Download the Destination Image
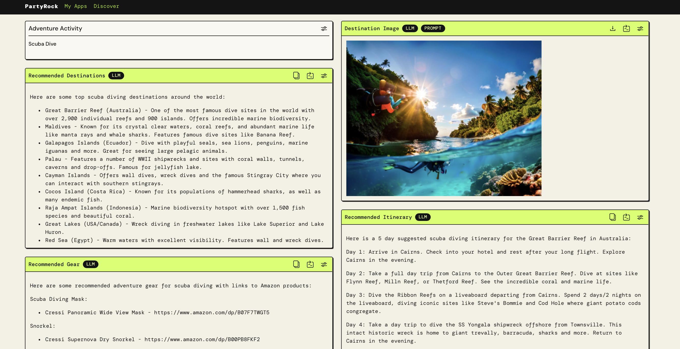Screen dimensions: 680x349 pyautogui.click(x=612, y=28)
